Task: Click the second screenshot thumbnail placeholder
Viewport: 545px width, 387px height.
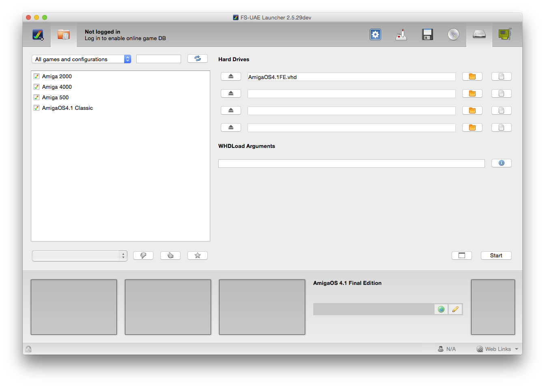Action: (x=168, y=307)
